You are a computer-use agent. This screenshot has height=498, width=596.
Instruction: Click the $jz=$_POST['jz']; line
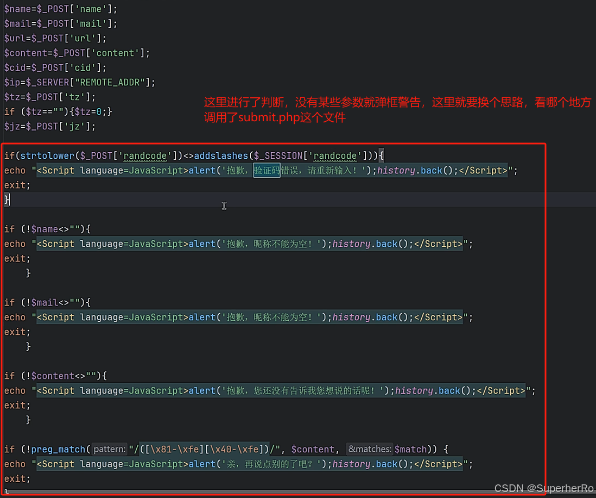coord(50,127)
